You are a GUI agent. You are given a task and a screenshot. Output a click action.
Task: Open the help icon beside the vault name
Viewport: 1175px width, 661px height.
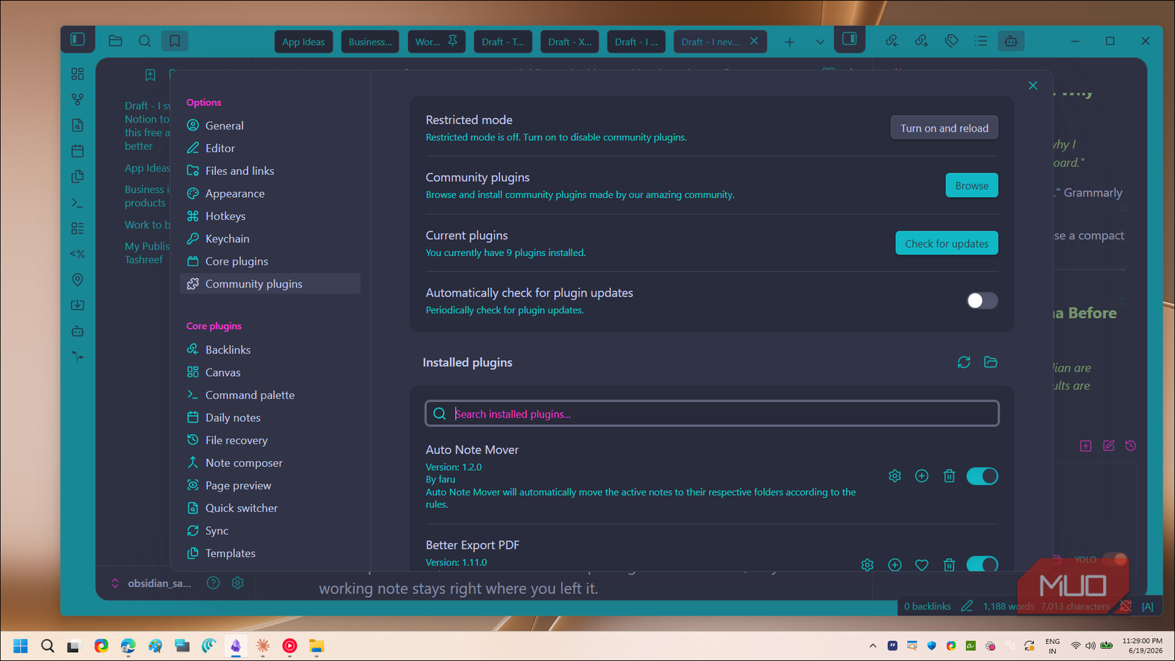pos(213,583)
